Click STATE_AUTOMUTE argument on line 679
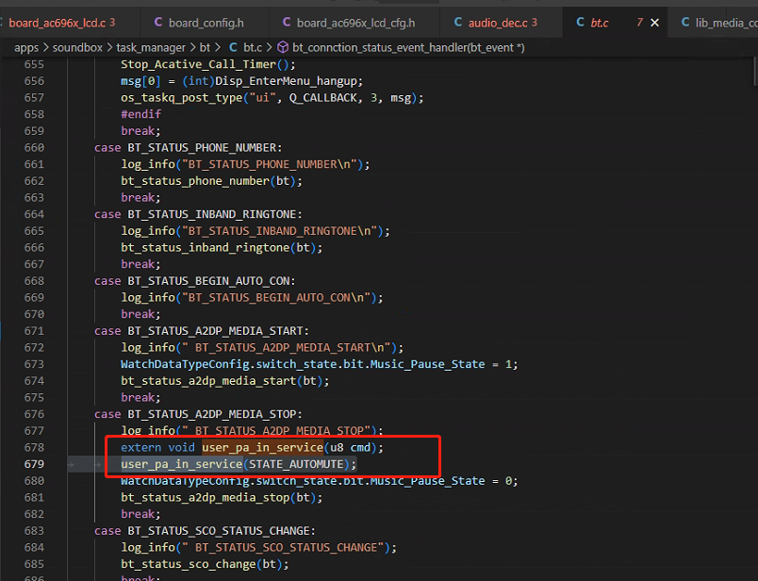The height and width of the screenshot is (581, 758). tap(296, 464)
